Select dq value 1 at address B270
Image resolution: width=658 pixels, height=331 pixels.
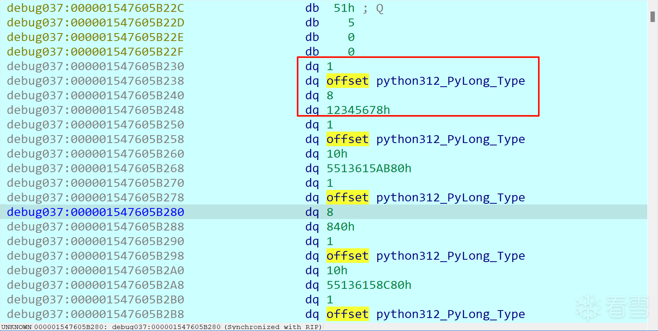pyautogui.click(x=330, y=183)
